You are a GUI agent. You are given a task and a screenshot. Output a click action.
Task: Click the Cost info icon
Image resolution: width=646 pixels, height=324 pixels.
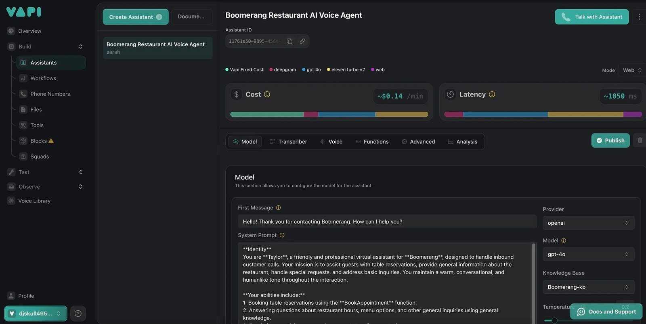pyautogui.click(x=267, y=94)
